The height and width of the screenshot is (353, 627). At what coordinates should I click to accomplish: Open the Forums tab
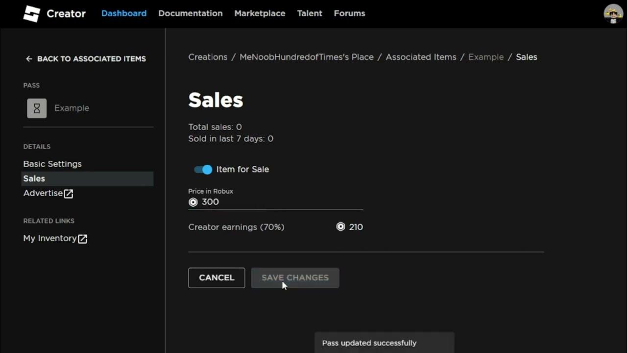349,13
